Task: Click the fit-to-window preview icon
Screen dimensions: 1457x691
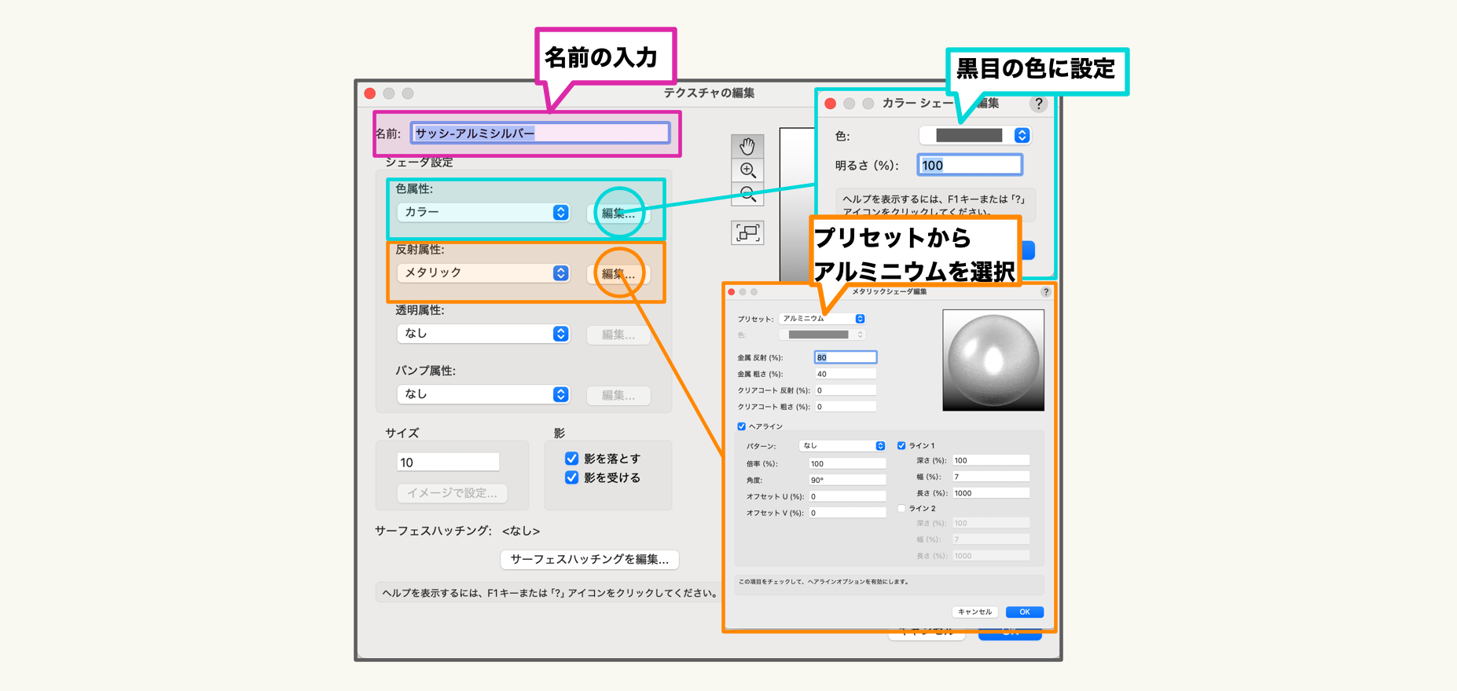Action: 747,232
